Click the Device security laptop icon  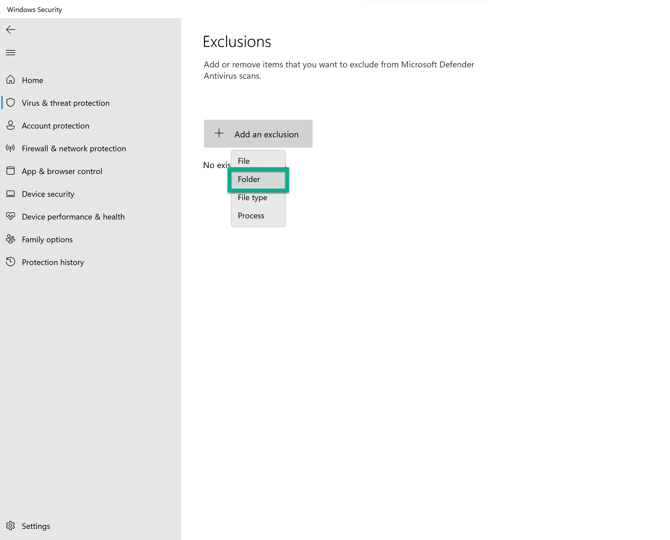(x=11, y=193)
